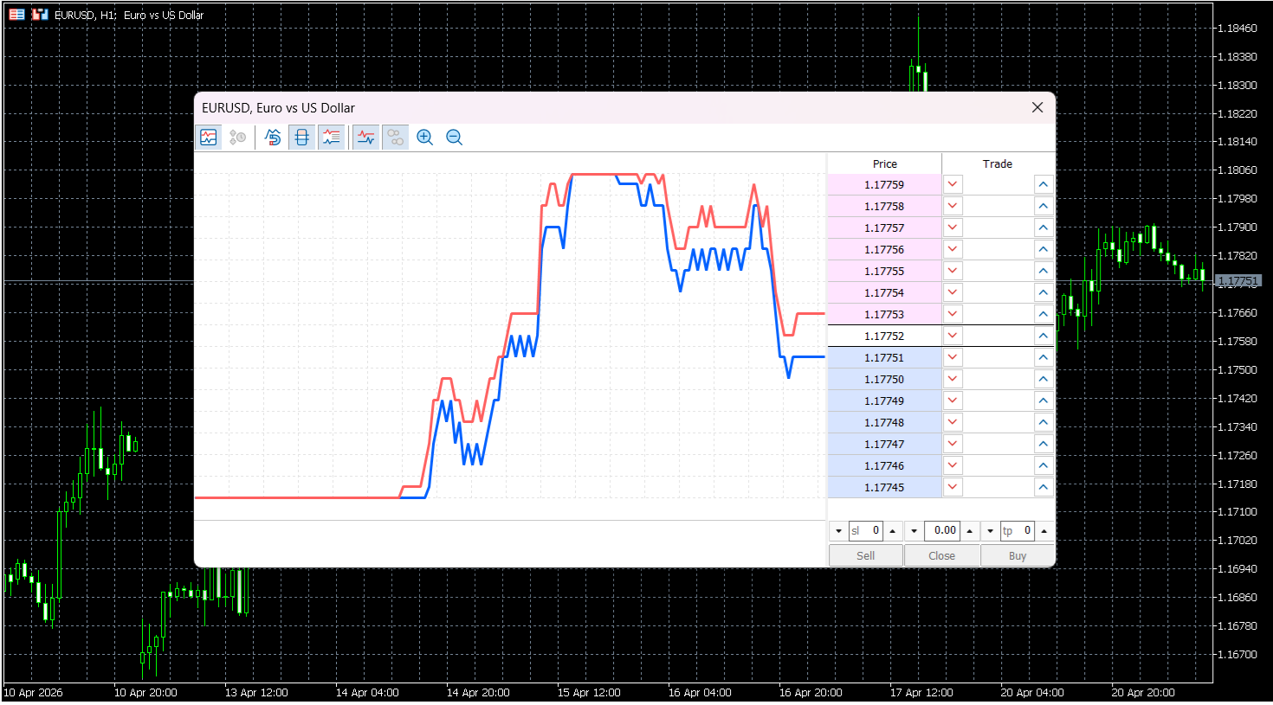Click the greyed Time and Sales icon
1273x705 pixels.
click(x=237, y=137)
